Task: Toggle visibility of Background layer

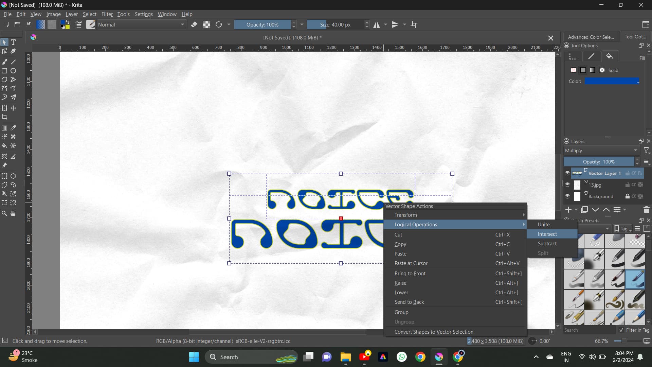Action: pos(567,196)
